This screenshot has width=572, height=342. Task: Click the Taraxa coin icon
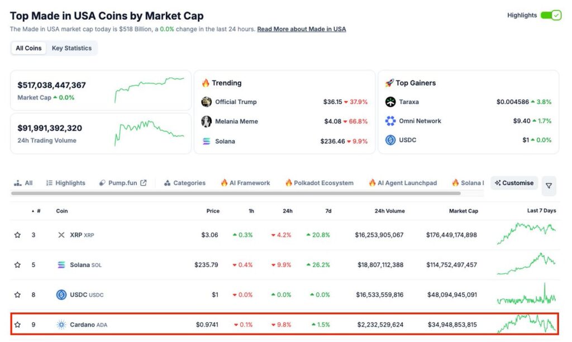coord(390,102)
